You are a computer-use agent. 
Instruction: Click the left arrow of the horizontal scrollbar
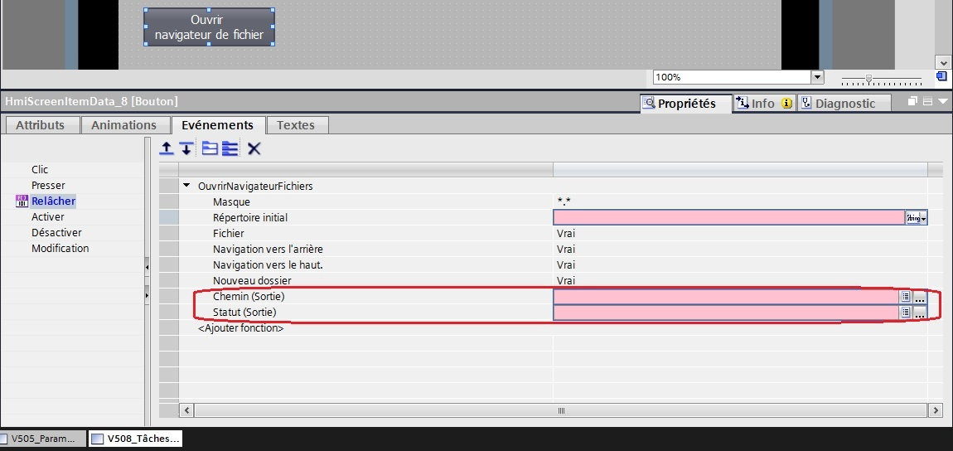pos(186,411)
